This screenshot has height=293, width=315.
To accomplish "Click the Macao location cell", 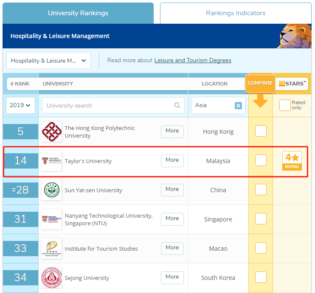I will click(218, 249).
